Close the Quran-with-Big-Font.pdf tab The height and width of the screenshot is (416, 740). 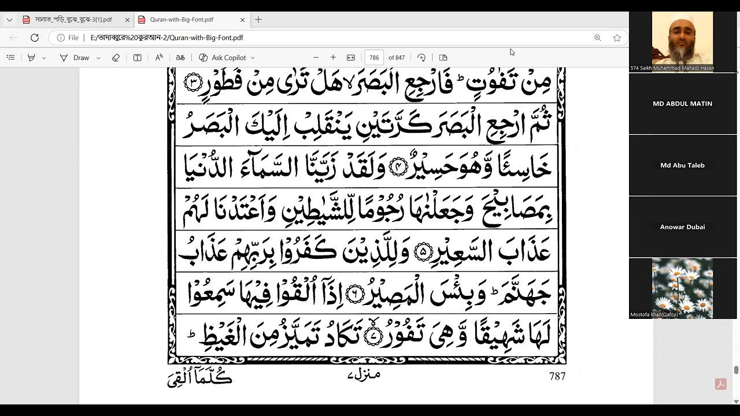[242, 20]
